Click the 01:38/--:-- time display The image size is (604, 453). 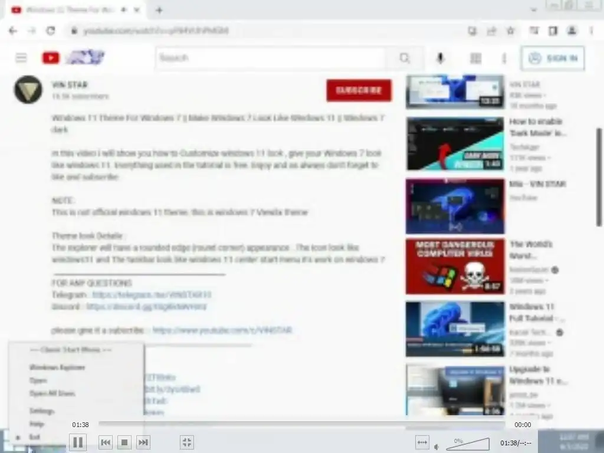point(516,443)
